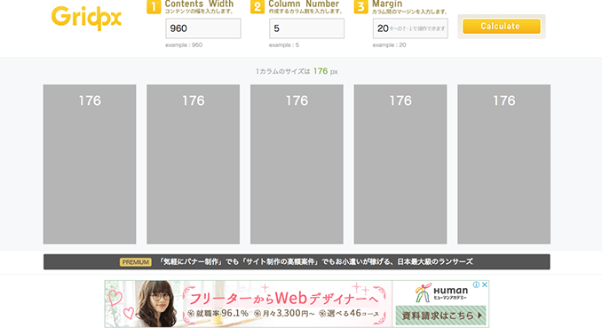This screenshot has width=602, height=328.
Task: Click the Calculate button
Action: point(502,27)
